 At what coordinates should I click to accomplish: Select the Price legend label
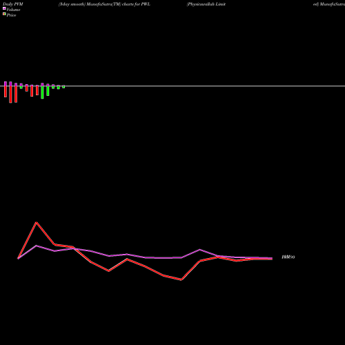[11, 15]
